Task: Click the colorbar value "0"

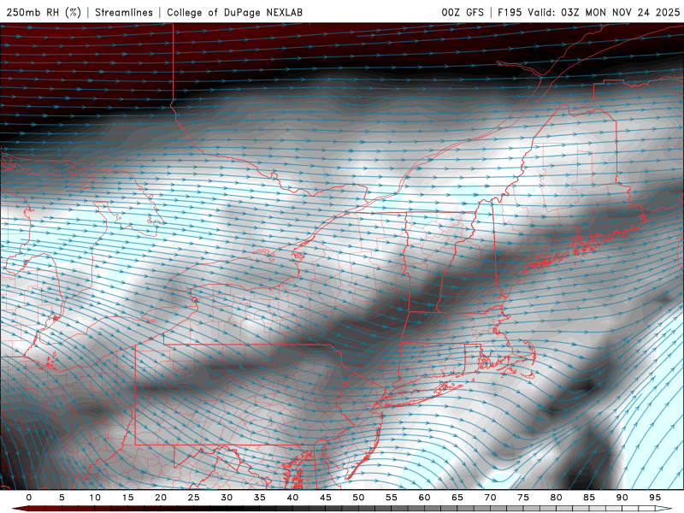Action: tap(29, 498)
